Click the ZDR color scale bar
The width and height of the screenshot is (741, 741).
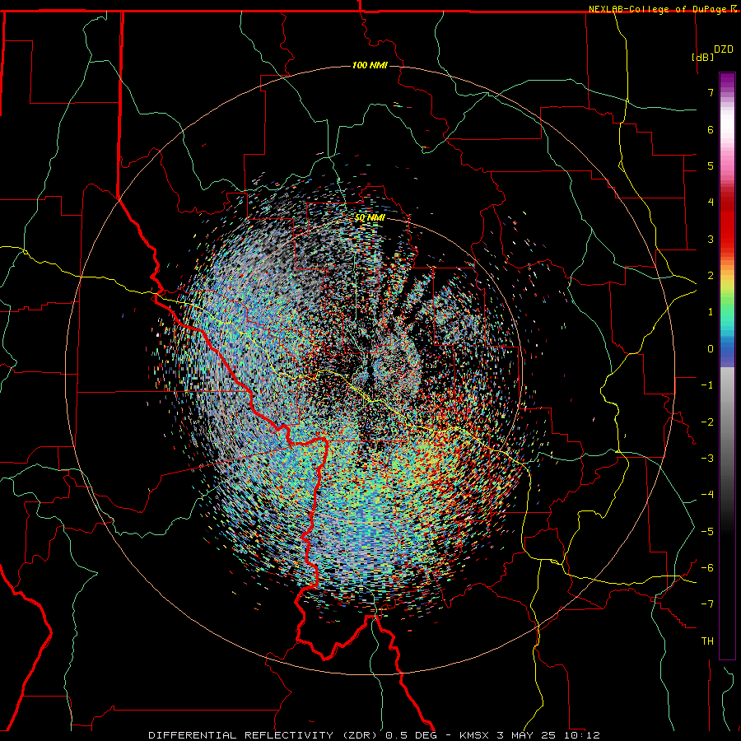(727, 366)
